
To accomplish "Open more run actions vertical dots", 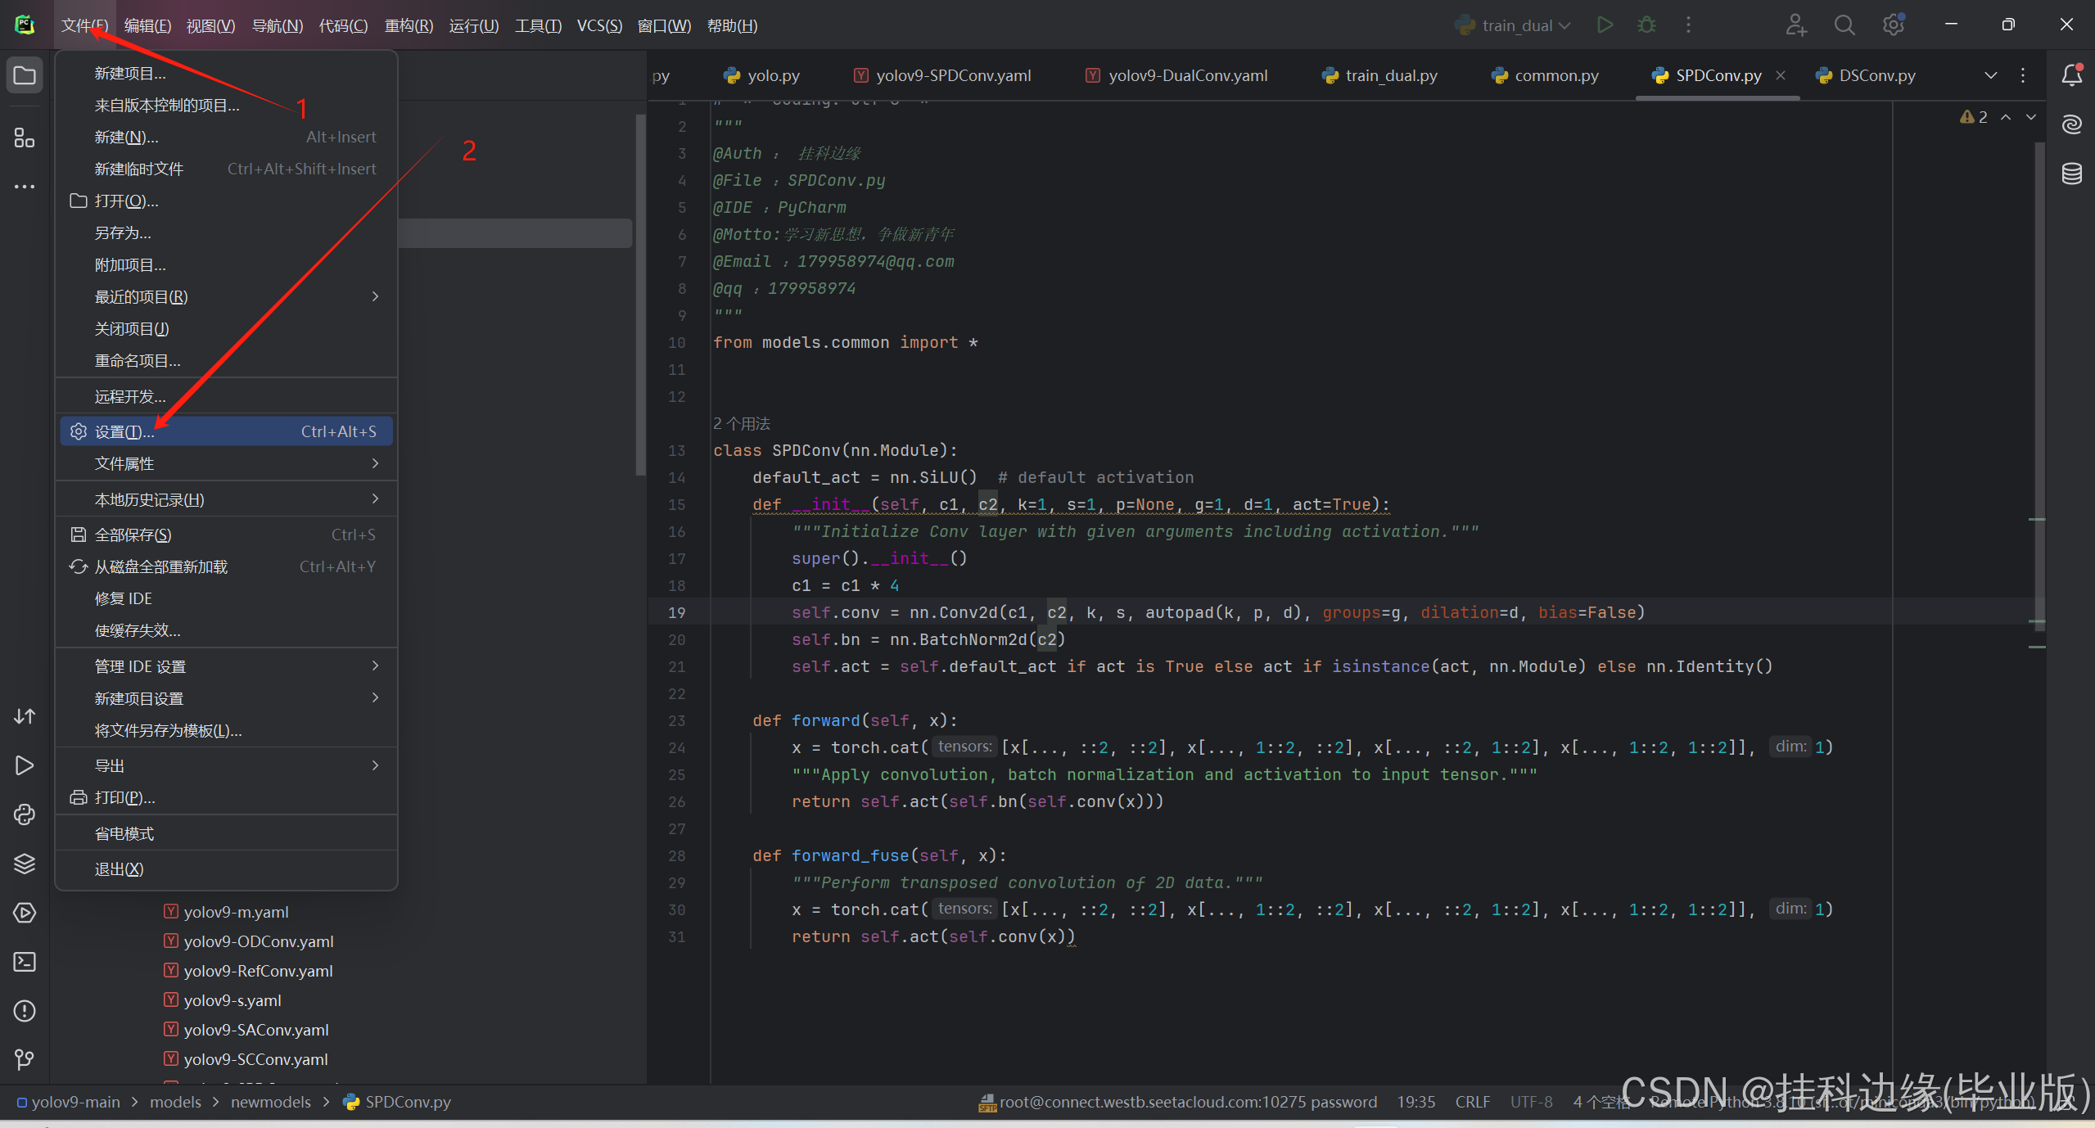I will pos(1688,25).
